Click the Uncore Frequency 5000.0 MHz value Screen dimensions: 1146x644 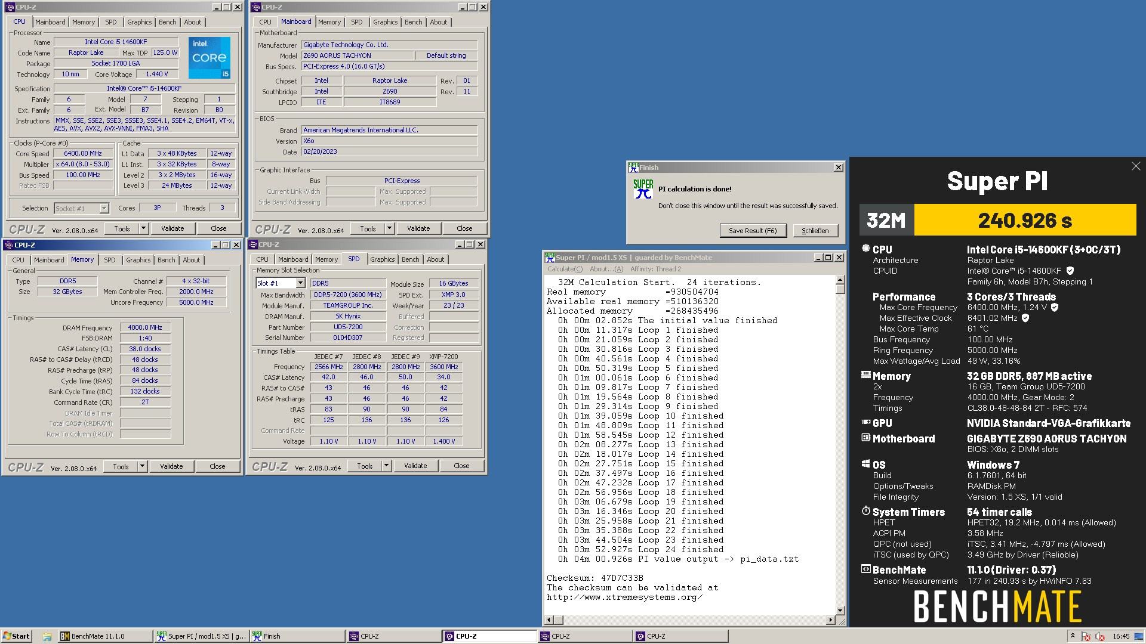(196, 302)
